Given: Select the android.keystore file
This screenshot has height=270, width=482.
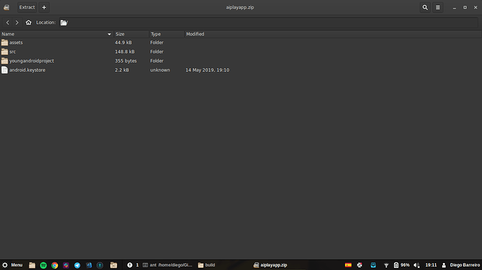Looking at the screenshot, I should pos(27,70).
